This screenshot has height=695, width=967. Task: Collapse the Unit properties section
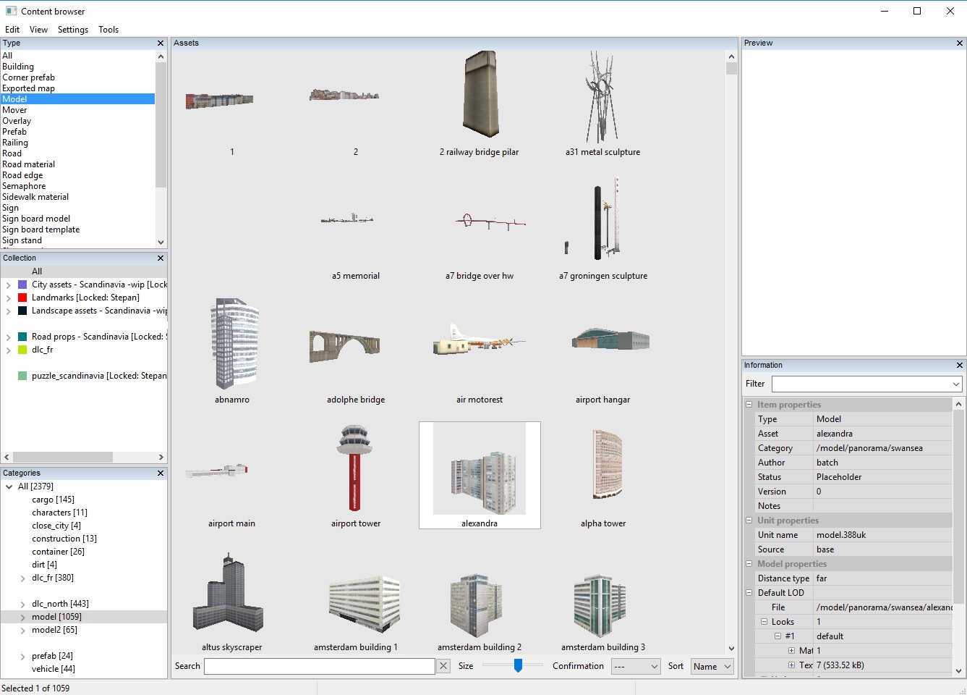[749, 521]
